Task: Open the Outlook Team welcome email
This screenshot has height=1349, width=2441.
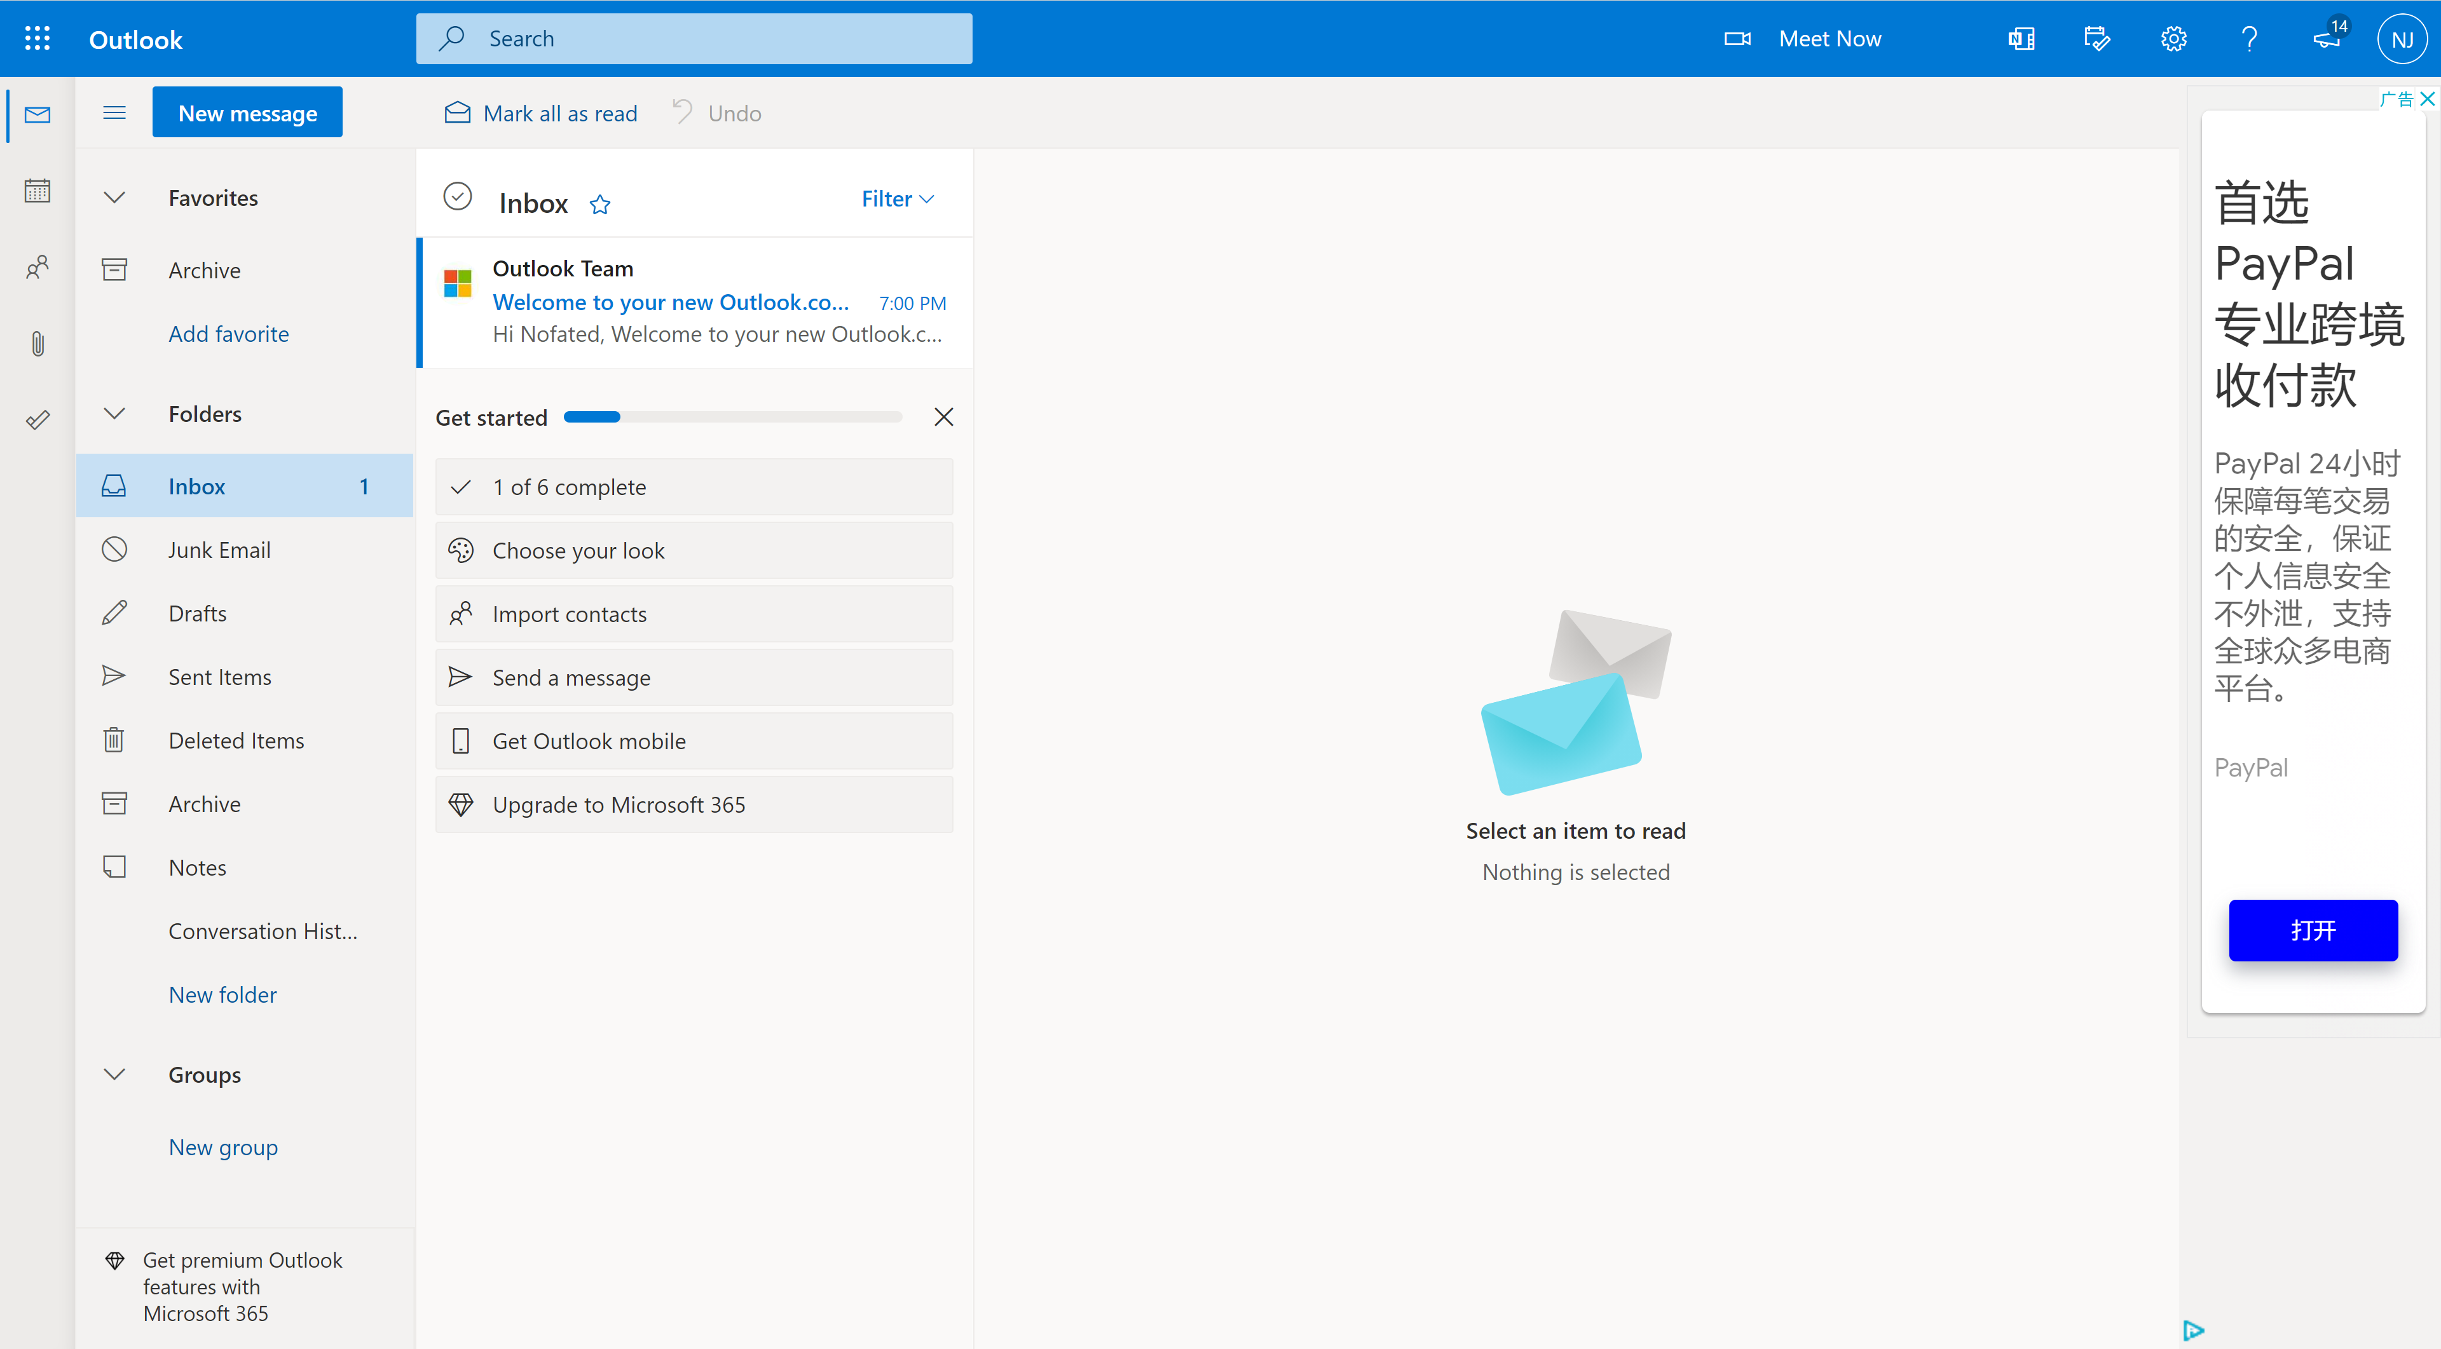Action: [695, 302]
